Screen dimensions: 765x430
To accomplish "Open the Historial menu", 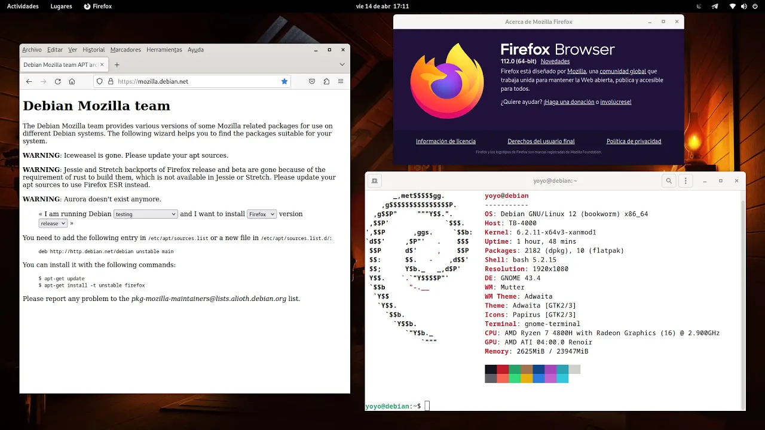I will click(x=94, y=50).
